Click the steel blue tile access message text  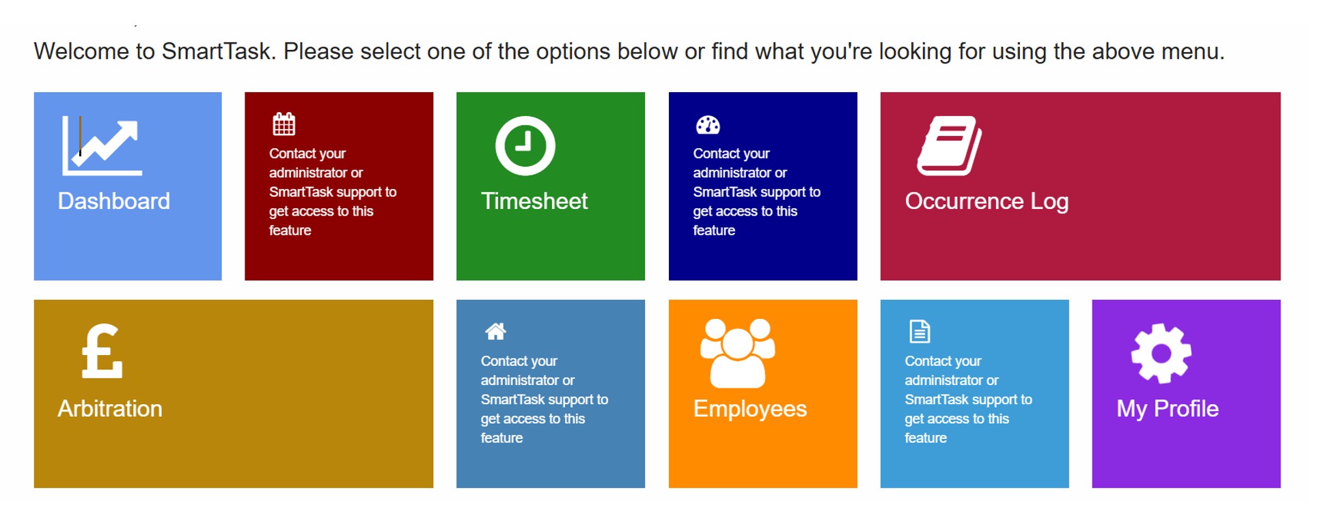point(544,399)
